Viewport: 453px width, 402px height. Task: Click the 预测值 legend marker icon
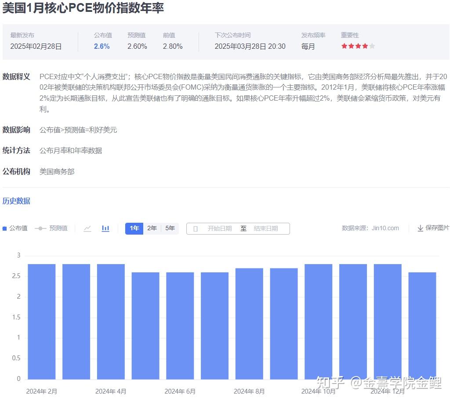(x=41, y=228)
